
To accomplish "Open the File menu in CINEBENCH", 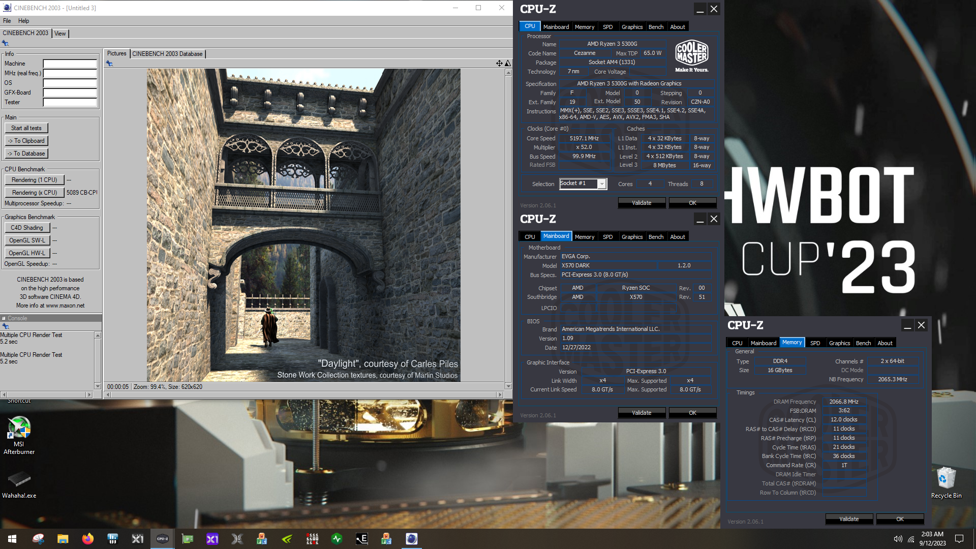I will point(7,21).
